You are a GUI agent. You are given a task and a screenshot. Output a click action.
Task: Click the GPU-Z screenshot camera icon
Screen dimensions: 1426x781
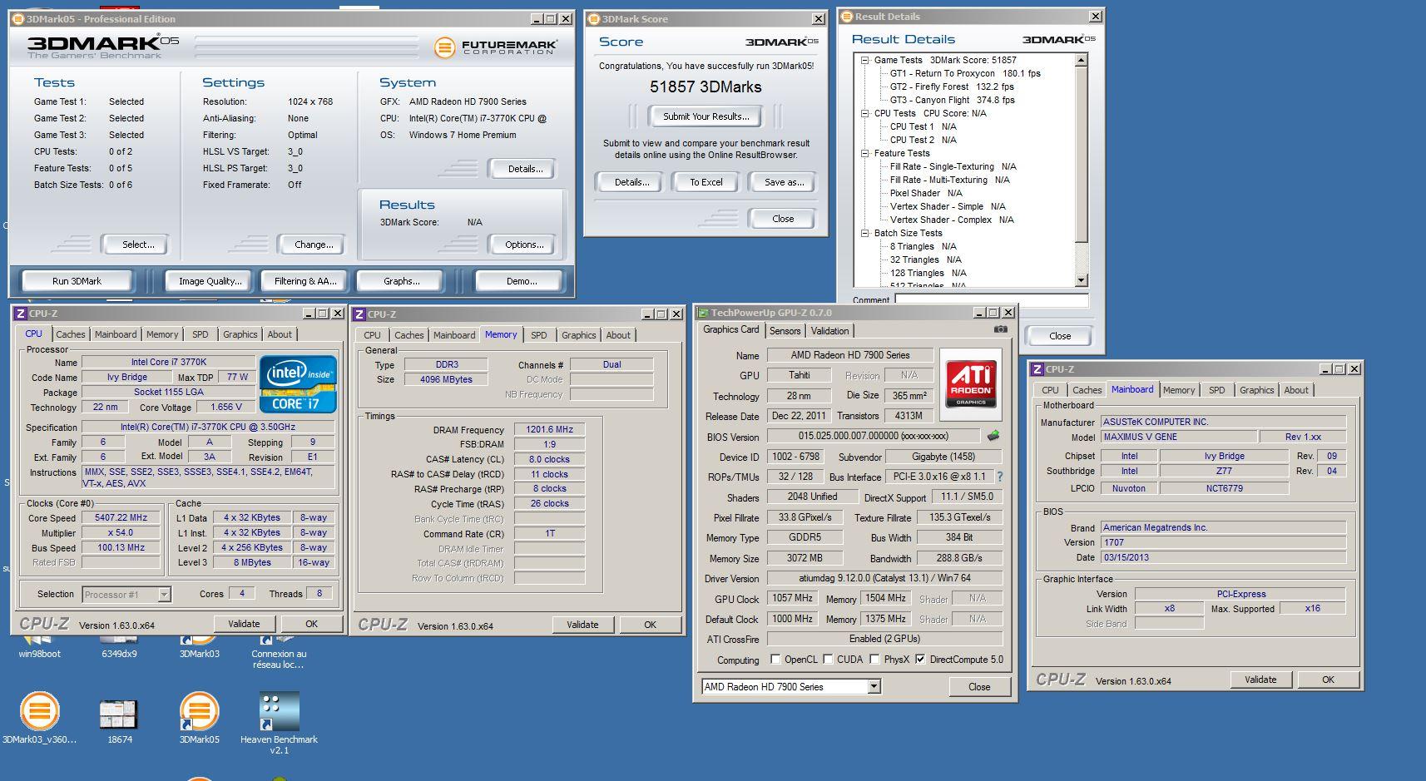[1000, 330]
